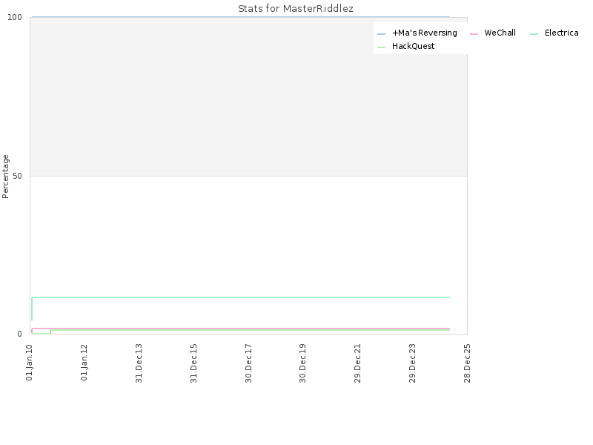
Task: Click the 30.Dec.19 date label
Action: [302, 363]
